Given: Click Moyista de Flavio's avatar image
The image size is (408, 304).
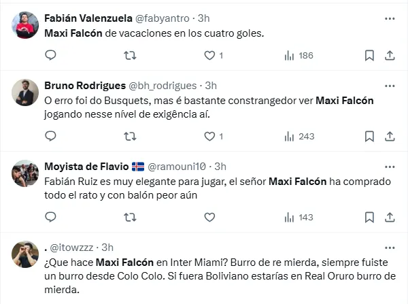Looking at the screenshot, I should coord(25,174).
